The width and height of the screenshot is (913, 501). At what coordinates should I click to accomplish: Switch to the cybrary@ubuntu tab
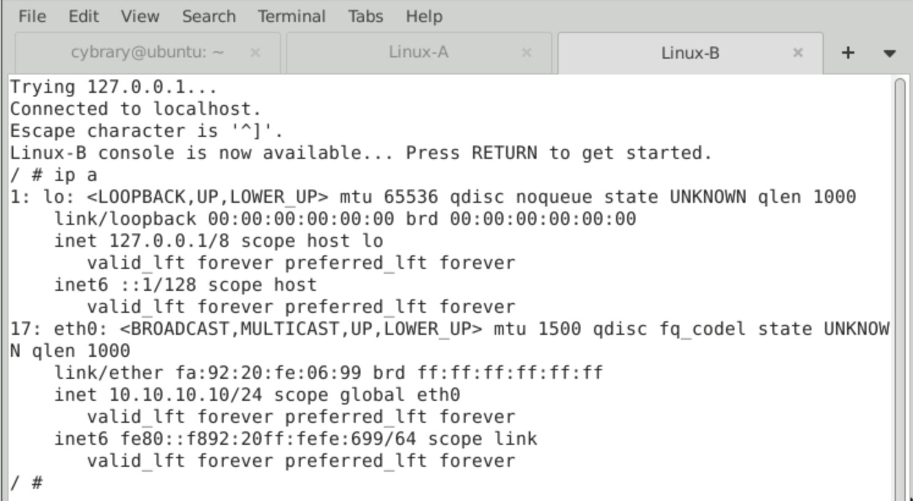pyautogui.click(x=147, y=53)
